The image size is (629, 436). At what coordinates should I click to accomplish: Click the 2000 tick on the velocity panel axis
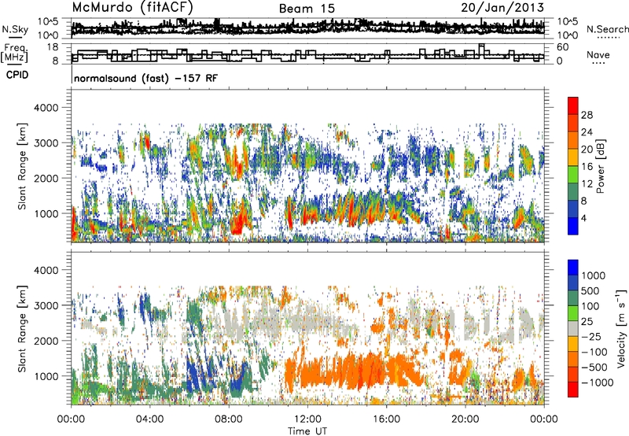(x=48, y=341)
